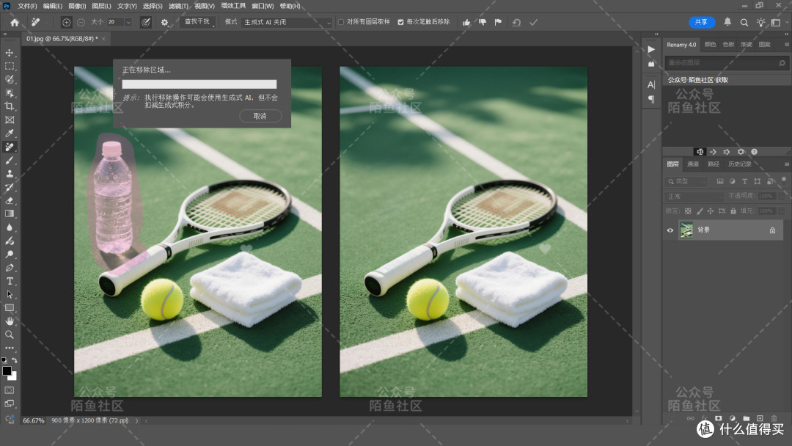The width and height of the screenshot is (792, 446).
Task: Click 取消 in the progress dialog
Action: [x=260, y=116]
